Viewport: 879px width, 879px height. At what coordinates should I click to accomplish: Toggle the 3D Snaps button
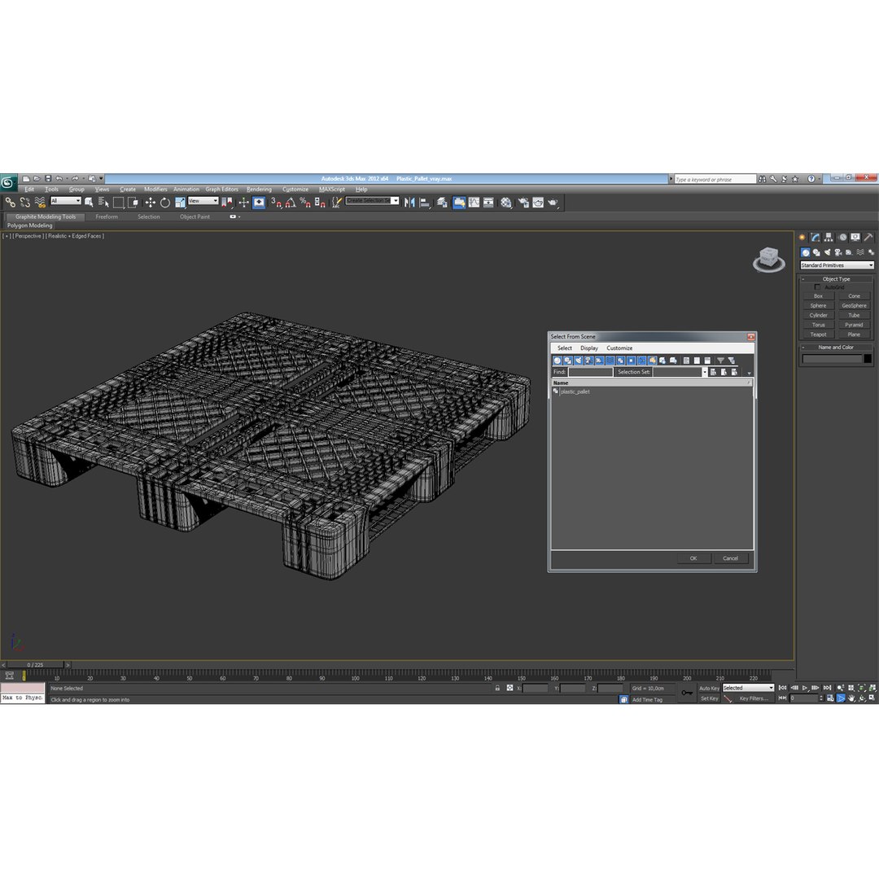277,203
